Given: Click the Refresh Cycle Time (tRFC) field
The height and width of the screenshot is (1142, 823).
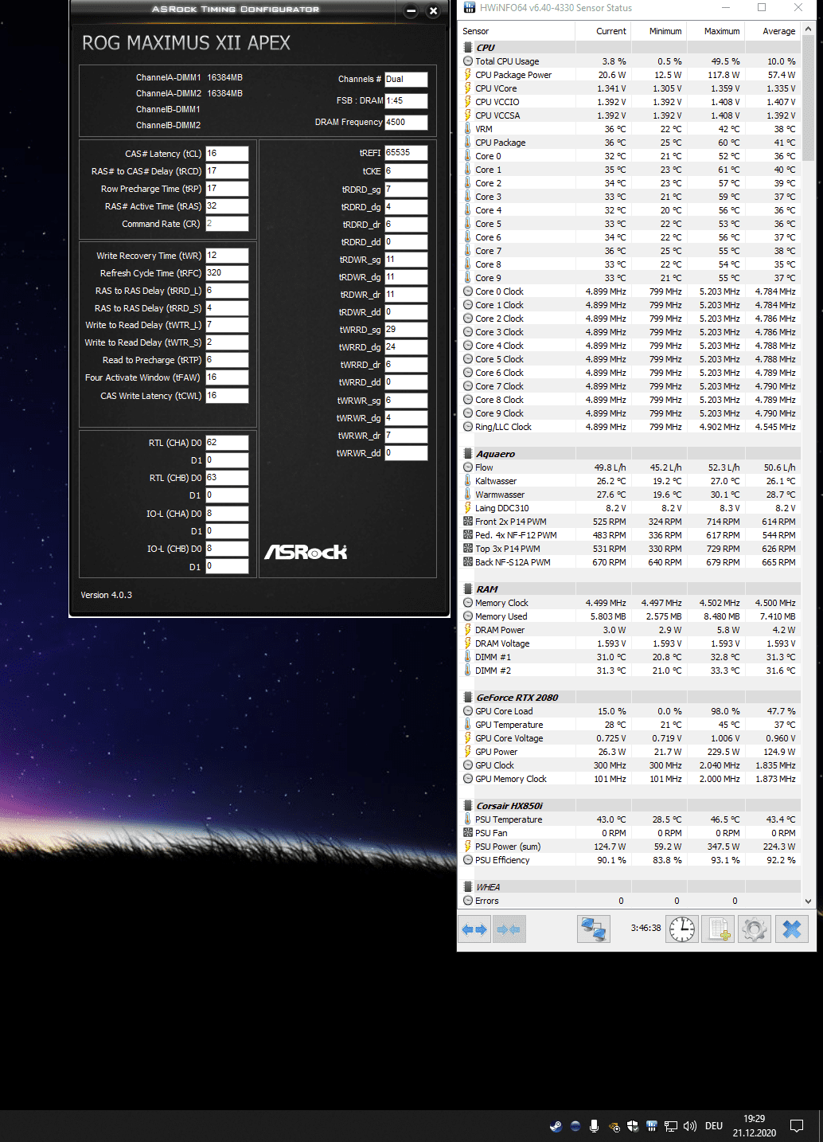Looking at the screenshot, I should click(227, 273).
